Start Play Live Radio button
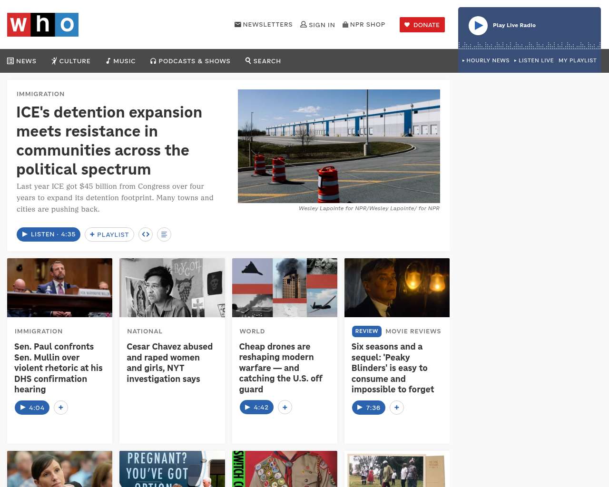This screenshot has width=609, height=487. (478, 26)
